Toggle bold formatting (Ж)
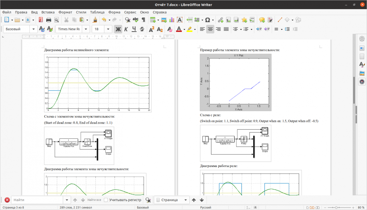367x210 pixels. (118, 29)
